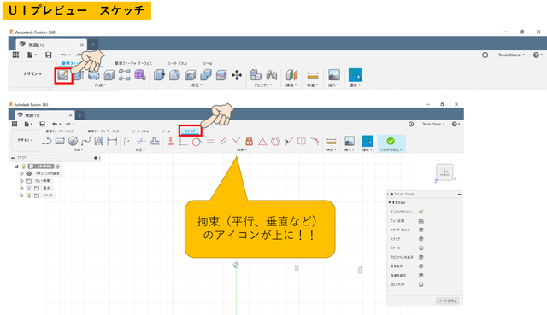Select the Shell tool in upper window
547x315 pixels.
click(190, 74)
